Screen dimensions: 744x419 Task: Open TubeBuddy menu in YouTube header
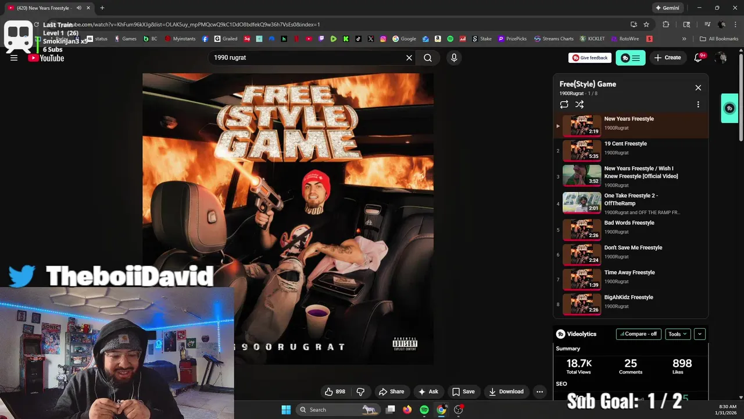[630, 58]
